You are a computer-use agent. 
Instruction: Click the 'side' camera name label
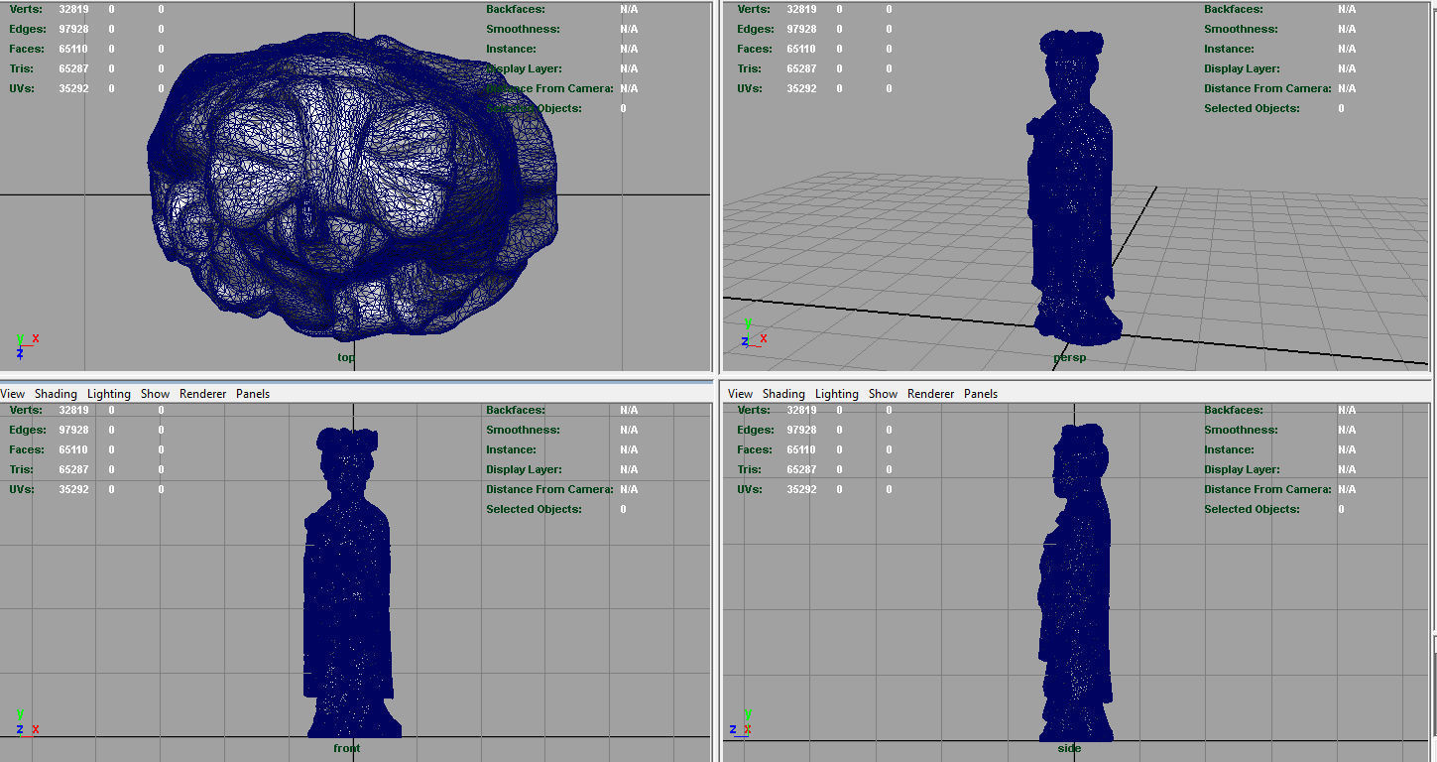click(1069, 748)
